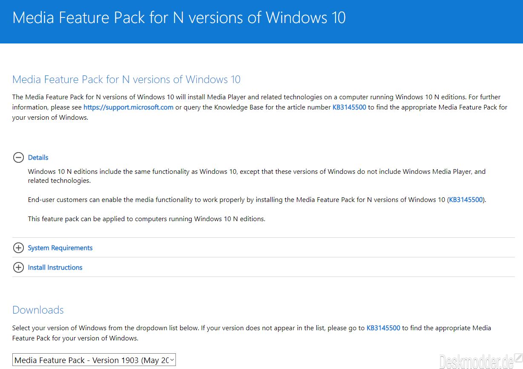
Task: Click the 'Select your version of Windows' instruction text
Action: point(187,328)
